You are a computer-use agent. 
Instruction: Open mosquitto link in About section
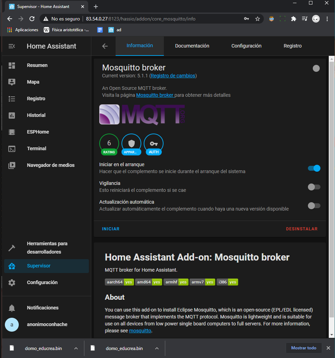pos(140,331)
